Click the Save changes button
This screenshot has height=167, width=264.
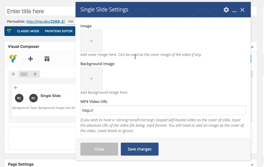click(139, 149)
